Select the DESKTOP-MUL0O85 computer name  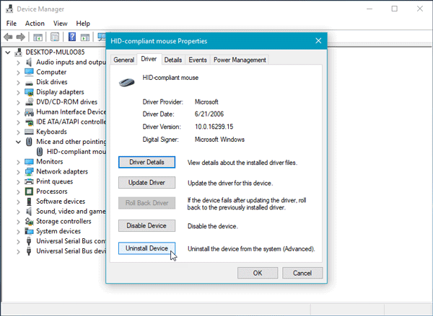[56, 52]
